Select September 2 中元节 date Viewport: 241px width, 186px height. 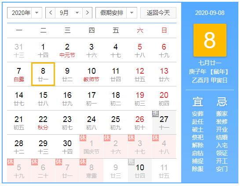point(67,50)
